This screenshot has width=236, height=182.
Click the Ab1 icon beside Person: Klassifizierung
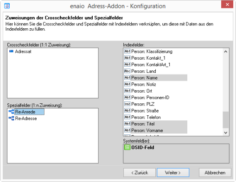(x=128, y=51)
